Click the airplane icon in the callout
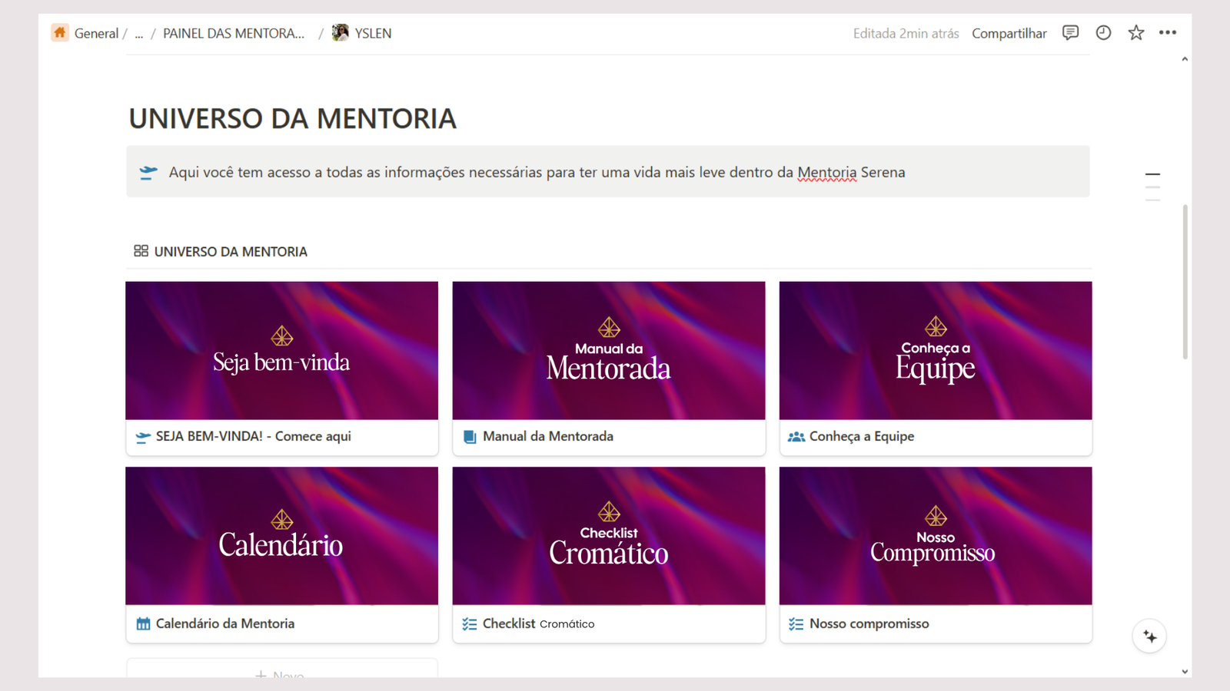Screen dimensions: 1230x691 point(148,172)
